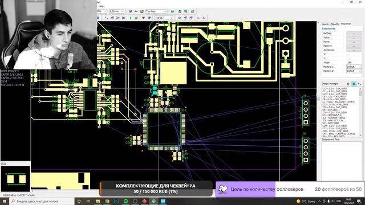Click the Pattern property button
This screenshot has height=205, width=365.
[x=354, y=46]
